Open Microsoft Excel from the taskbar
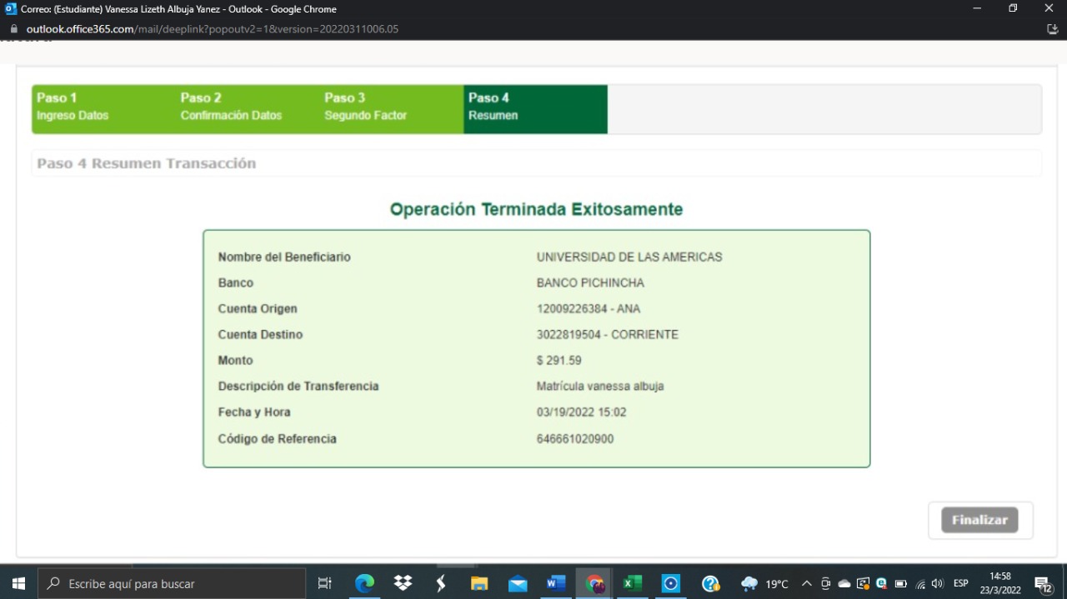This screenshot has width=1067, height=599. pos(633,584)
